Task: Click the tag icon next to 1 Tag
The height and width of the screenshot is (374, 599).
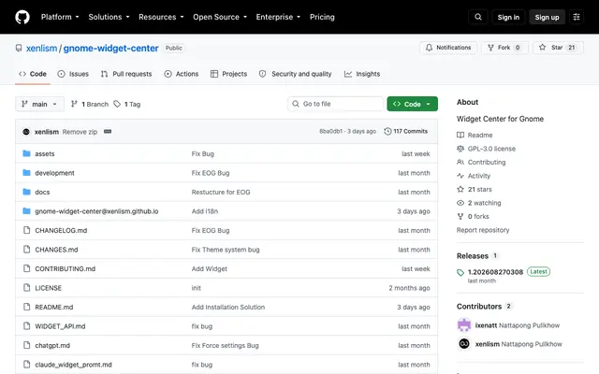Action: (x=117, y=104)
